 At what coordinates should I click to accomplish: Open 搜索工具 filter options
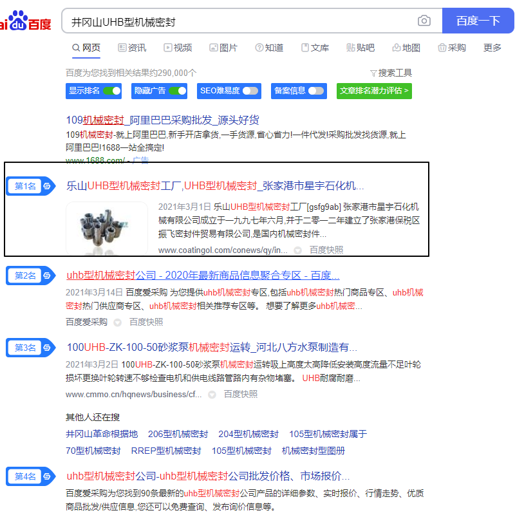[391, 73]
